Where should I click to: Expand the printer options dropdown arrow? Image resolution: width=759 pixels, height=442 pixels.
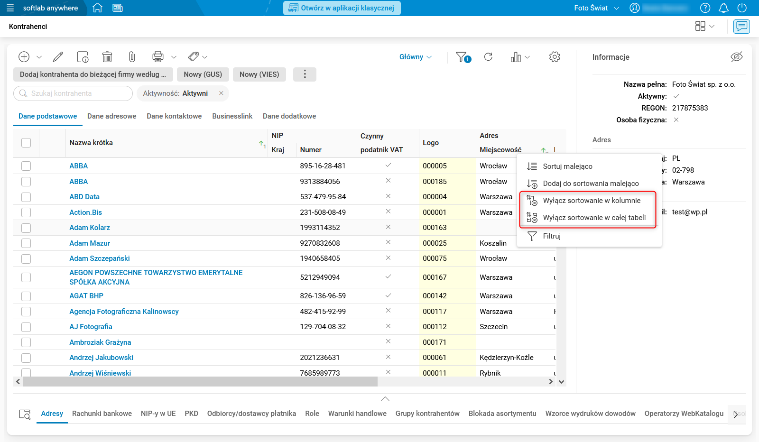point(174,57)
